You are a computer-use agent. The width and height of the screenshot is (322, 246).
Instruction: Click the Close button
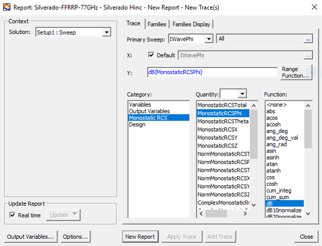[306, 237]
